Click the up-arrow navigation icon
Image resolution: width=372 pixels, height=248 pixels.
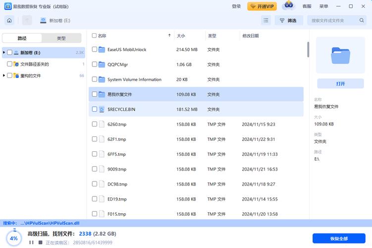[x=27, y=20]
